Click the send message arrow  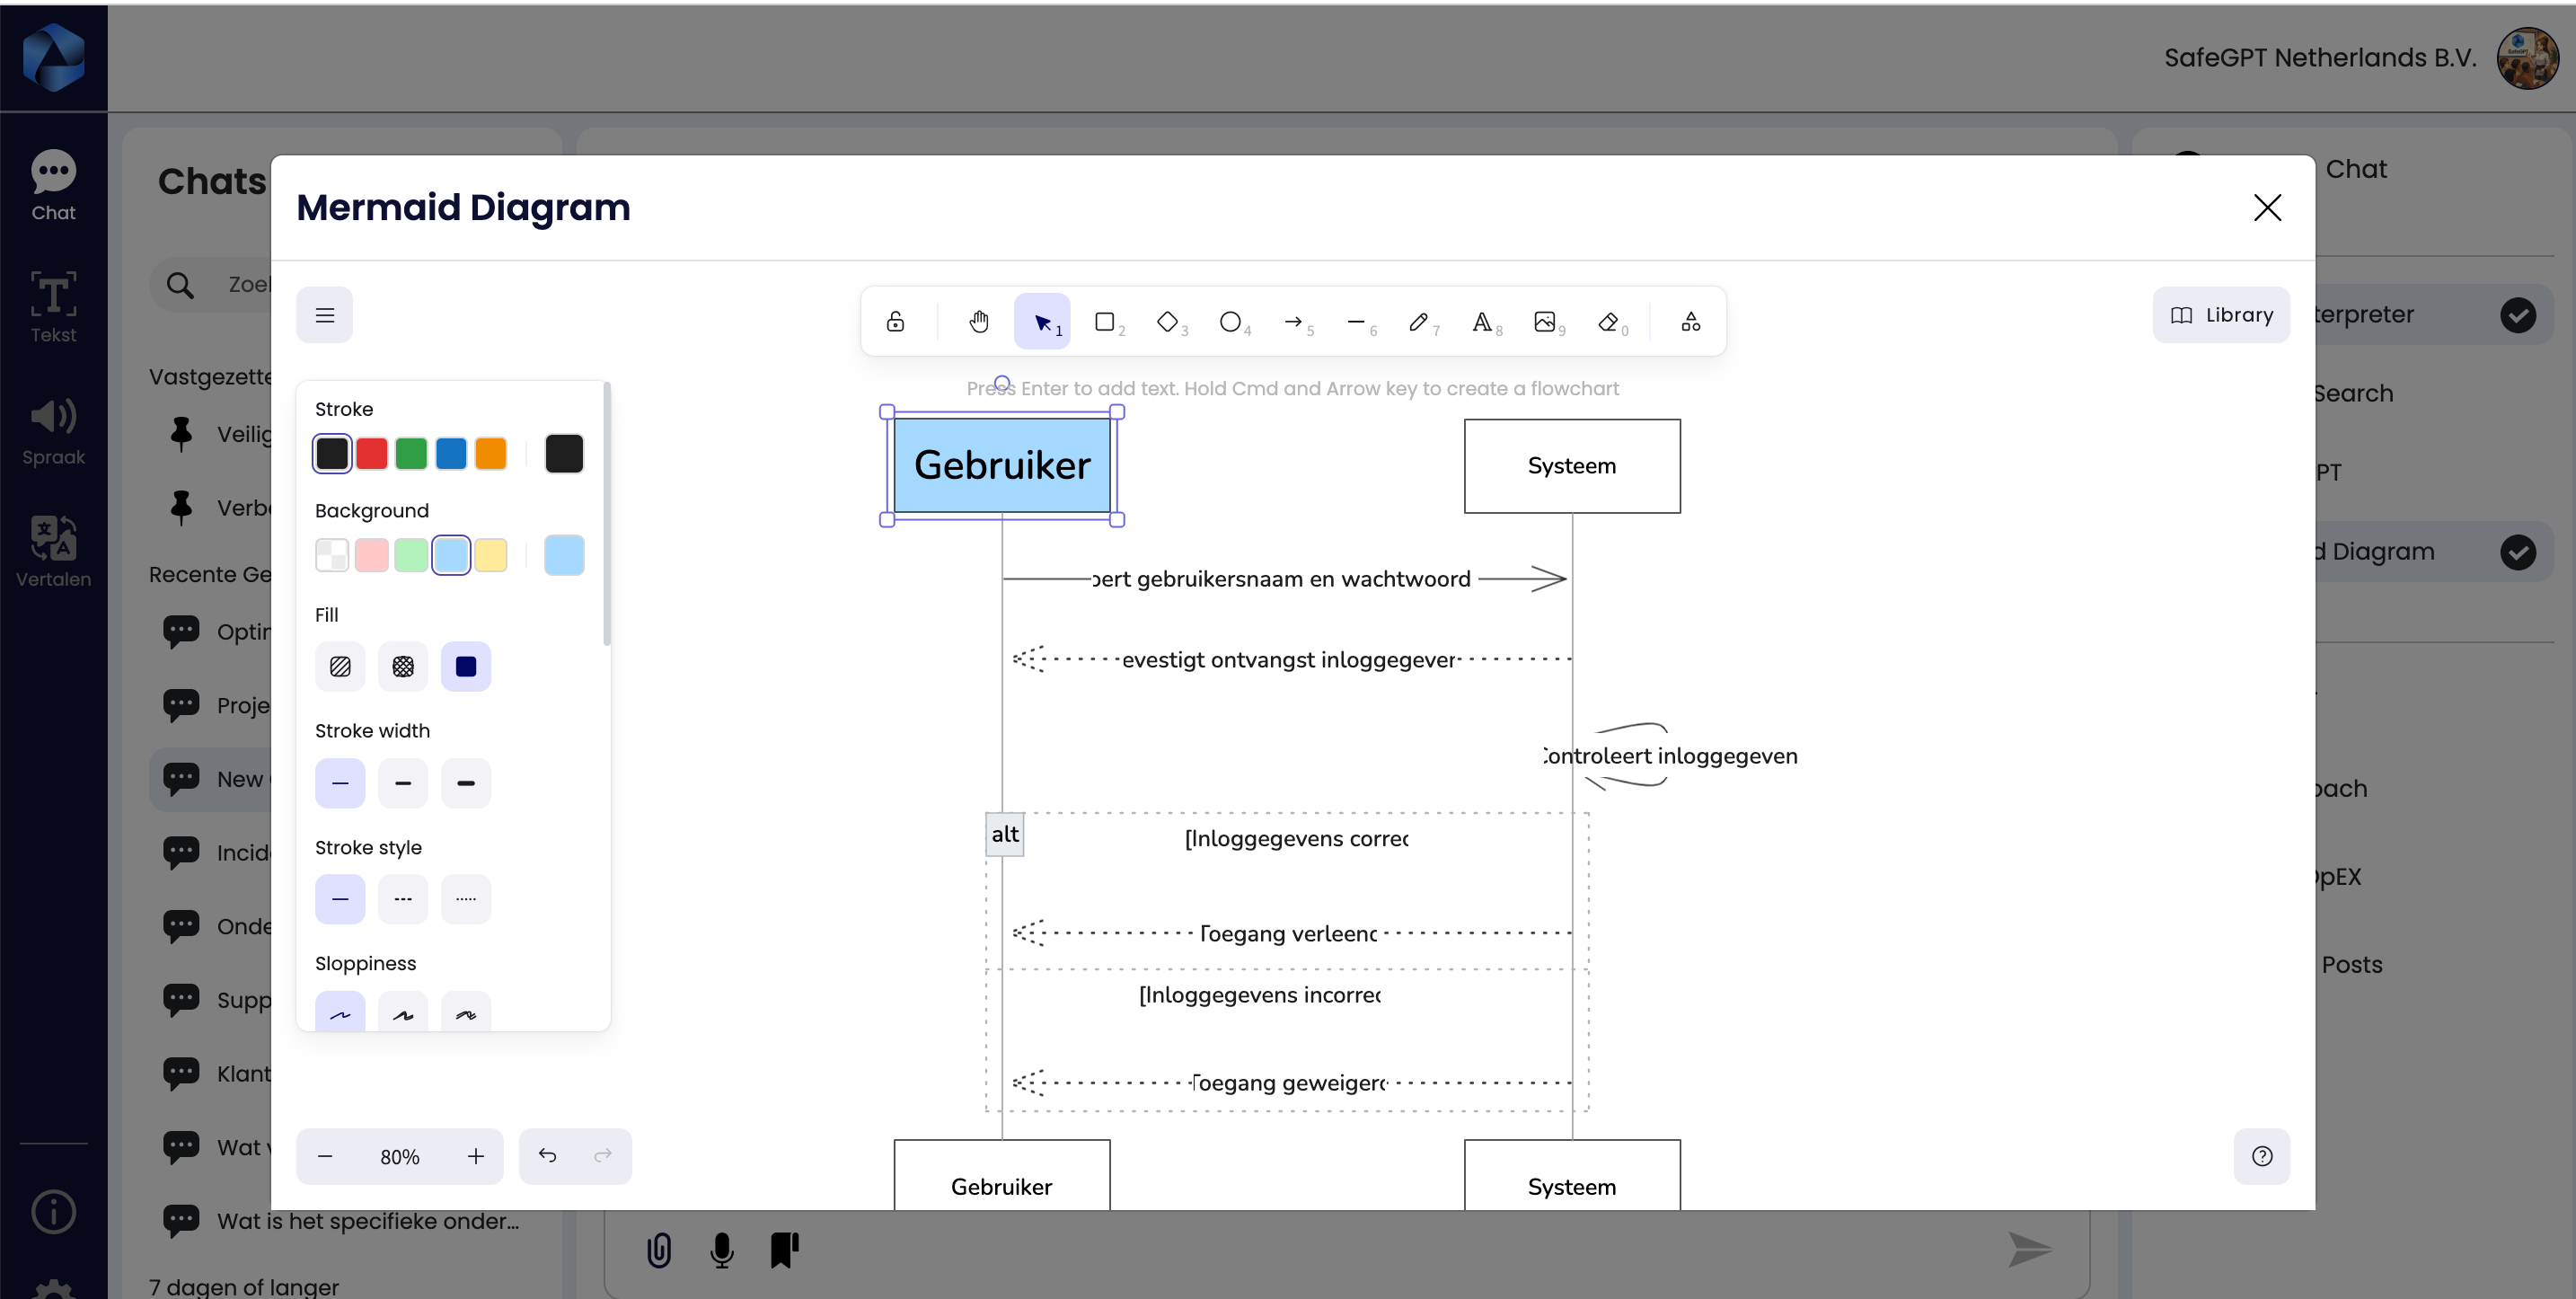2030,1249
